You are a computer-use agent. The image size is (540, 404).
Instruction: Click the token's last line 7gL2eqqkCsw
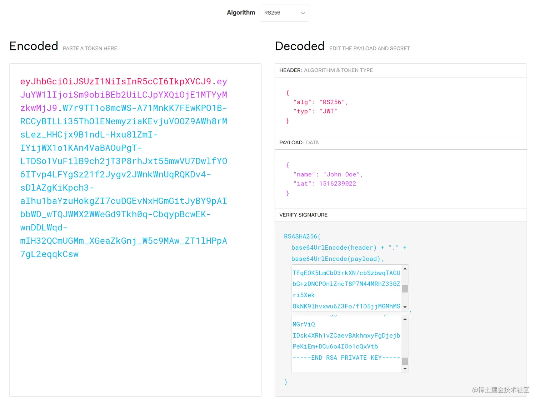[x=49, y=254]
